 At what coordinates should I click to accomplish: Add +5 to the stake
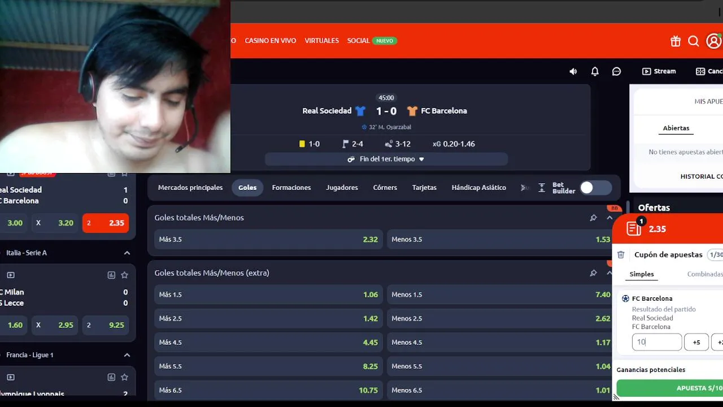[x=696, y=342]
